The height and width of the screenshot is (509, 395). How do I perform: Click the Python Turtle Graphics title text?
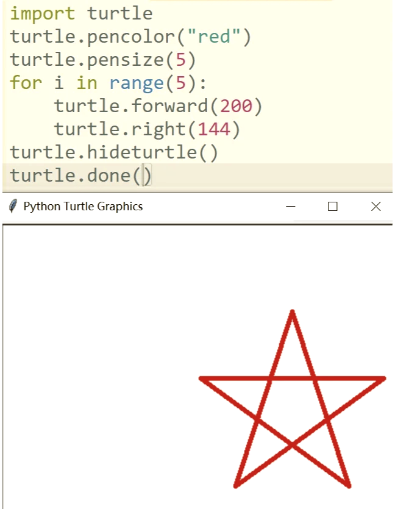pos(83,207)
